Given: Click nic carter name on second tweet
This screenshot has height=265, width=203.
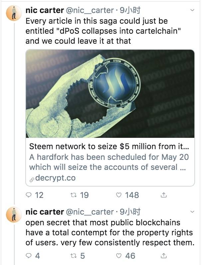Looking at the screenshot, I should pyautogui.click(x=45, y=212).
